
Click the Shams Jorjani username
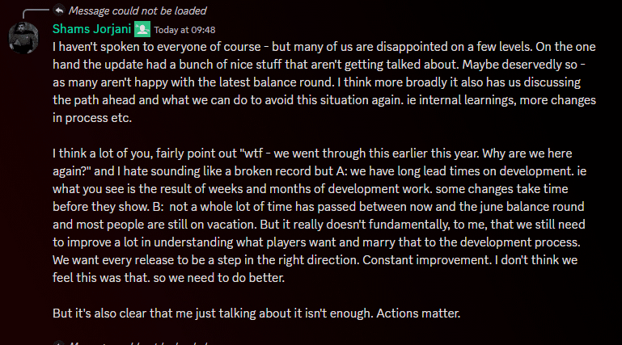(x=91, y=29)
